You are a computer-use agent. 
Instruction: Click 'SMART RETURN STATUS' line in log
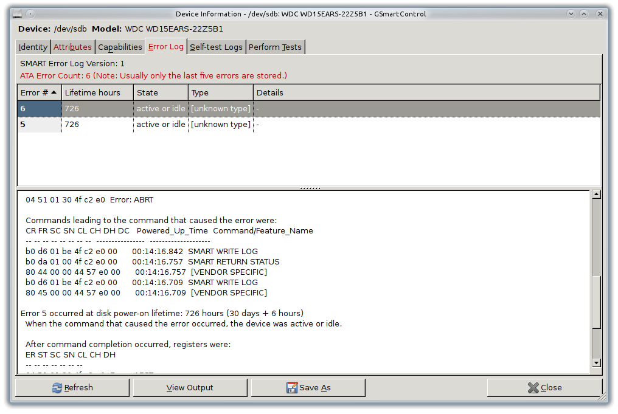(x=153, y=262)
